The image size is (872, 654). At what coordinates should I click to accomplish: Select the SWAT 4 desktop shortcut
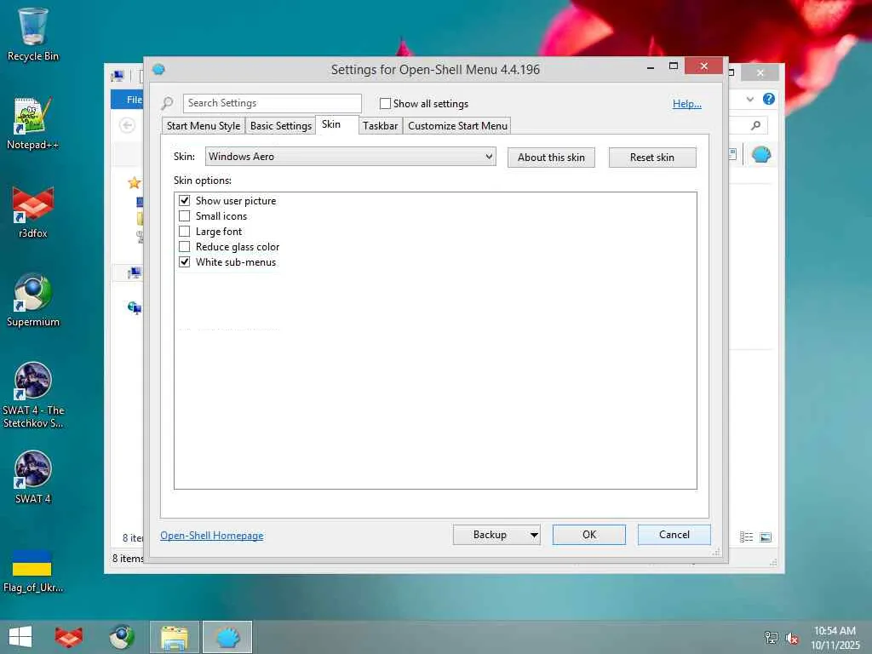pyautogui.click(x=33, y=477)
